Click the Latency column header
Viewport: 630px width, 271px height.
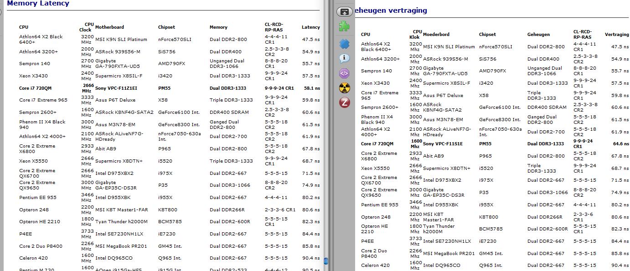click(x=311, y=27)
